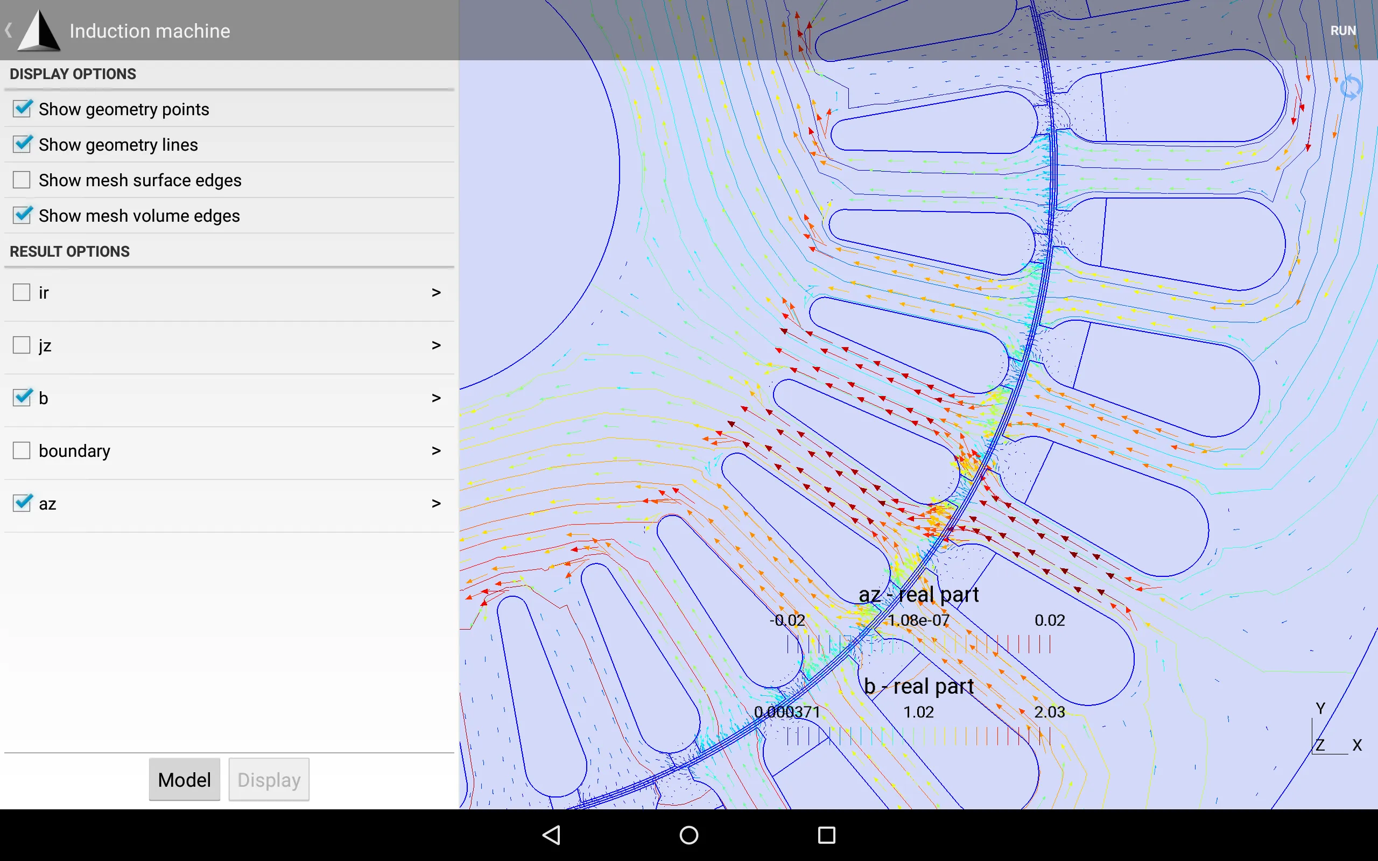Tap the -0.02 minimum az value
1378x861 pixels.
(x=787, y=620)
